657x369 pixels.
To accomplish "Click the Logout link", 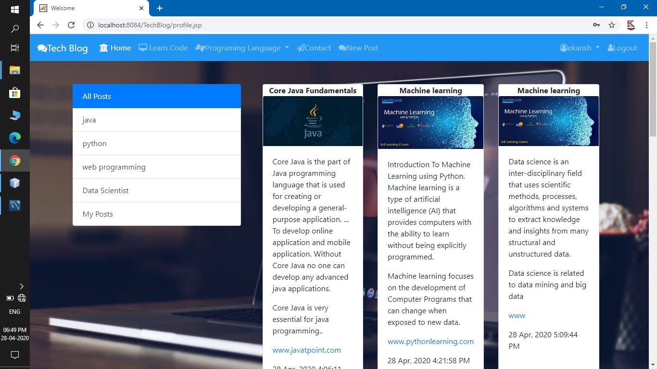I will 622,48.
